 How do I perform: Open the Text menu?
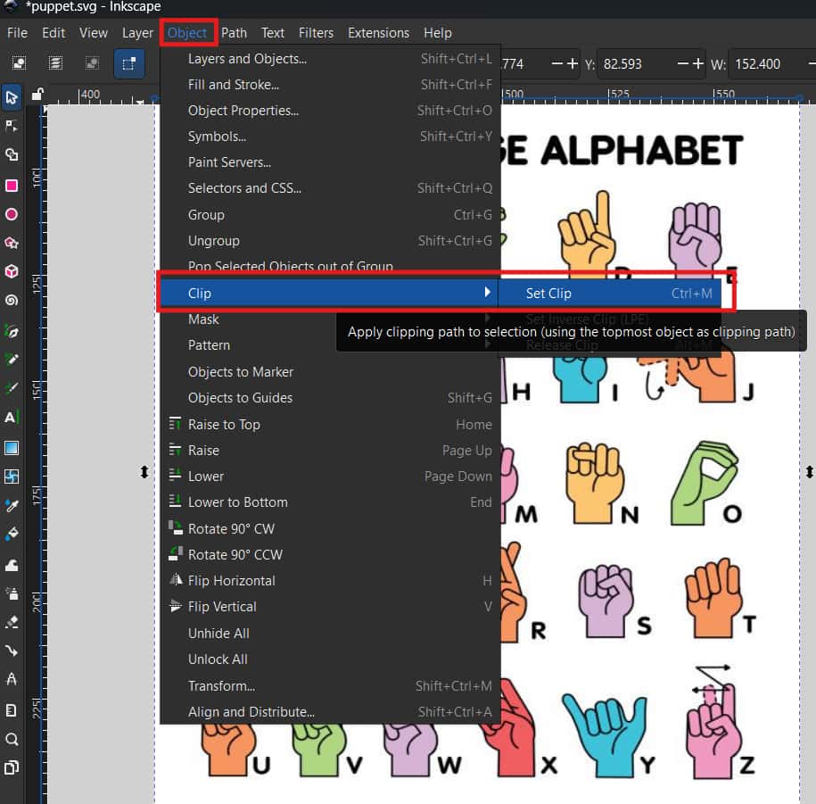(x=273, y=33)
